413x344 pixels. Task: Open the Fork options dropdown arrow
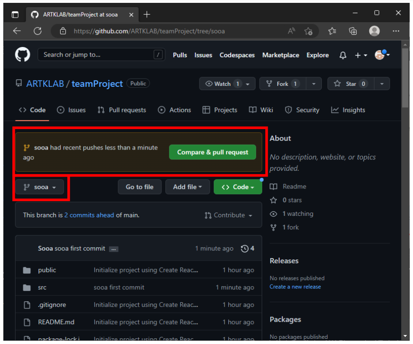(314, 84)
